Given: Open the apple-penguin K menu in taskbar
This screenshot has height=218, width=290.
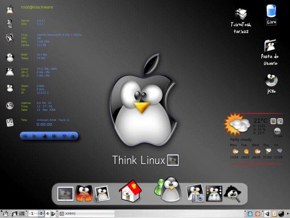Looking at the screenshot, I should click(x=6, y=214).
